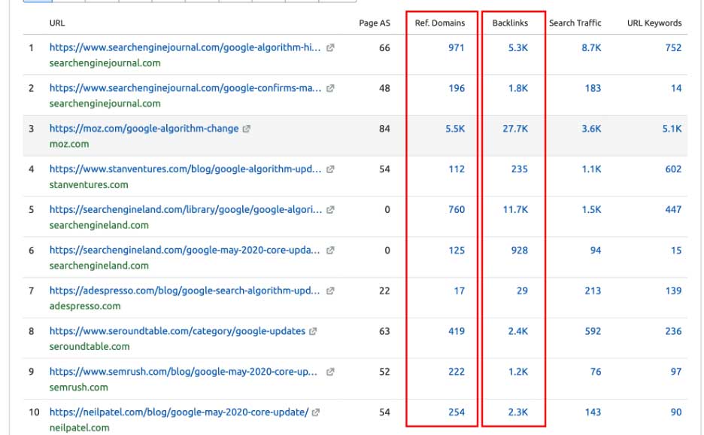Screen dimensions: 704x435
Task: Click Backlinks value 11.7K
Action: [x=515, y=209]
